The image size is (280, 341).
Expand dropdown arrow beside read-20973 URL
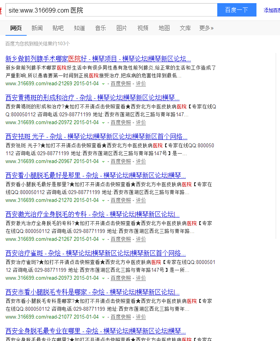103,279
